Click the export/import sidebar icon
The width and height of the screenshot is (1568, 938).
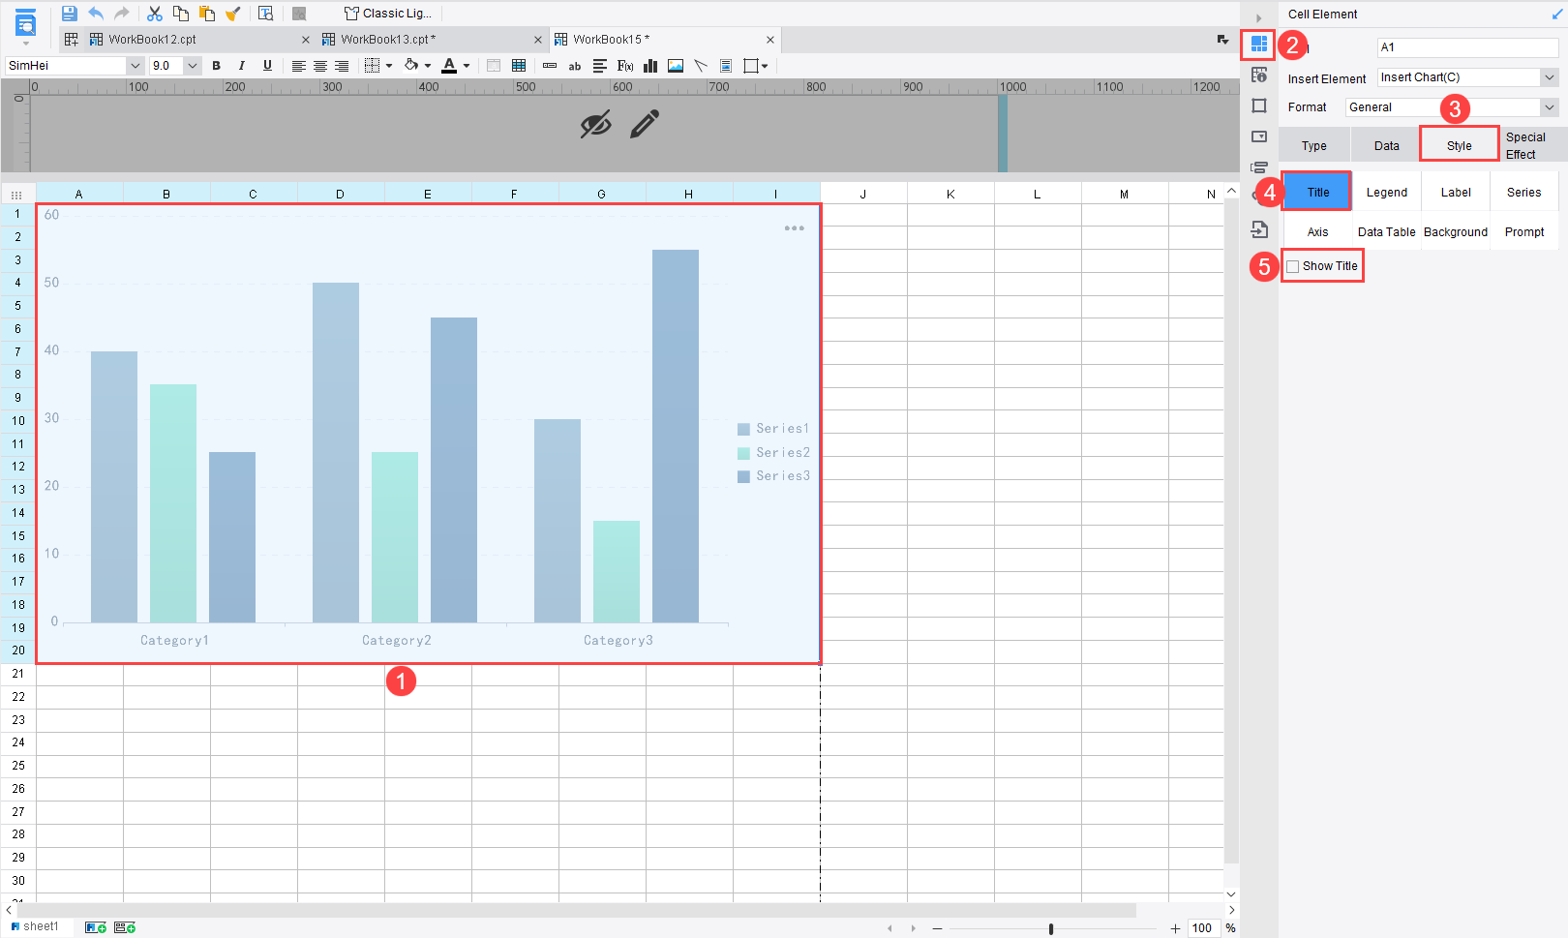tap(1259, 229)
